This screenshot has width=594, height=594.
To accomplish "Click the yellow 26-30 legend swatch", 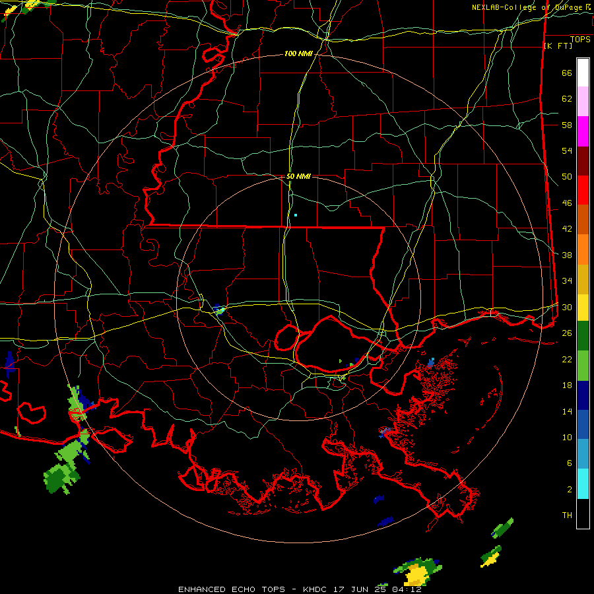I will [583, 307].
